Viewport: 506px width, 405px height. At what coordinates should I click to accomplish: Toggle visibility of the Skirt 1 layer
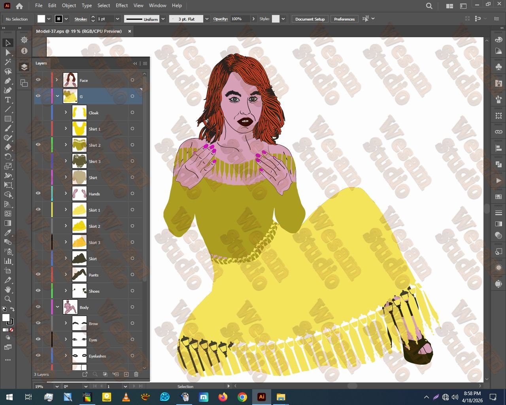[x=38, y=210]
